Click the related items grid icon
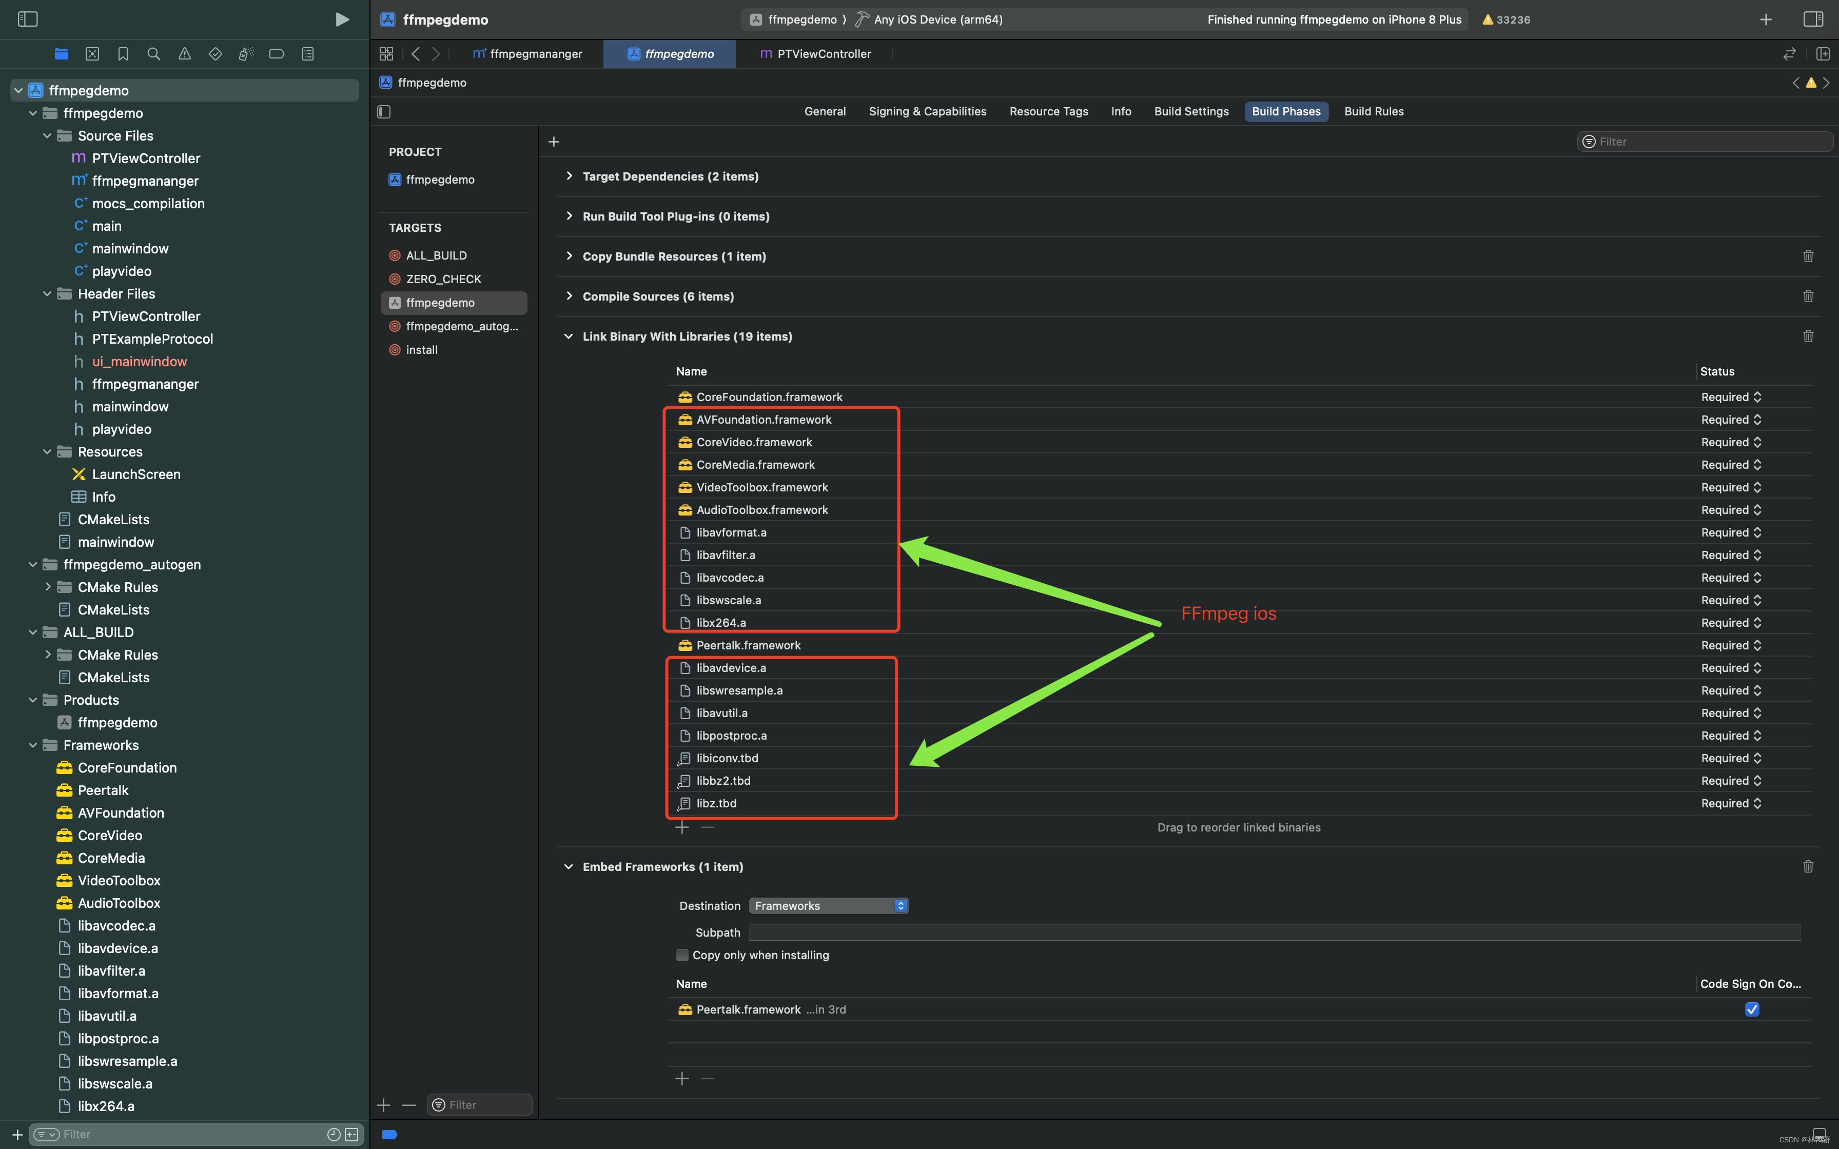 386,54
